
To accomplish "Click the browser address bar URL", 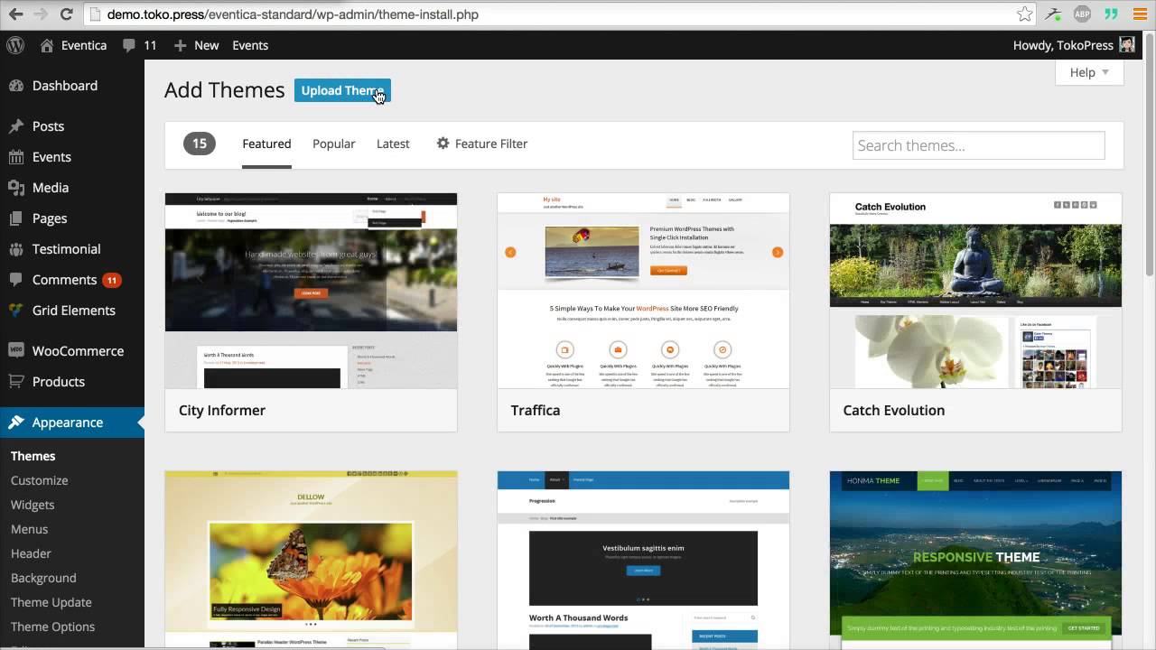I will tap(293, 14).
